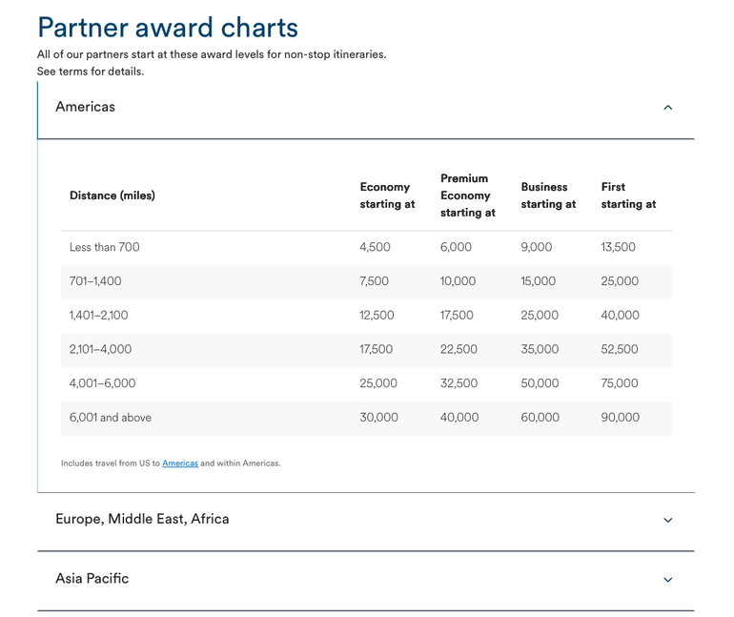Select the 701–1,400 distance row label
734x617 pixels.
[x=95, y=281]
